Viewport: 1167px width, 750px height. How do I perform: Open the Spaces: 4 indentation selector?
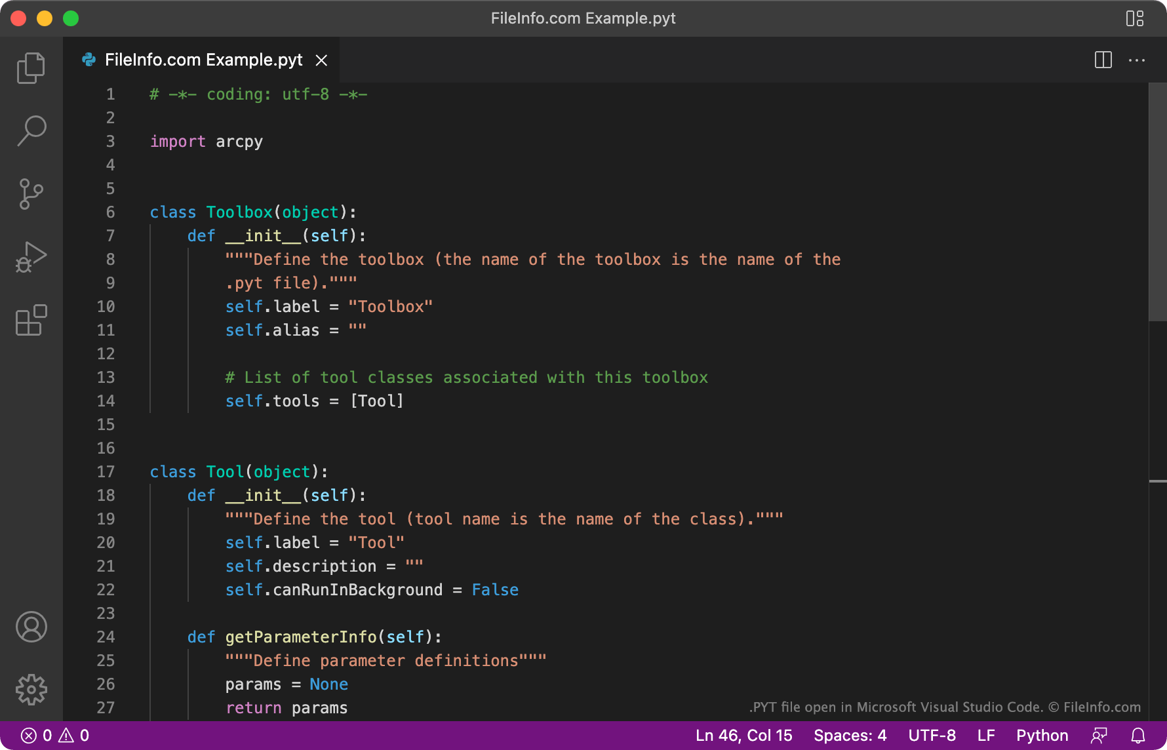pyautogui.click(x=849, y=735)
